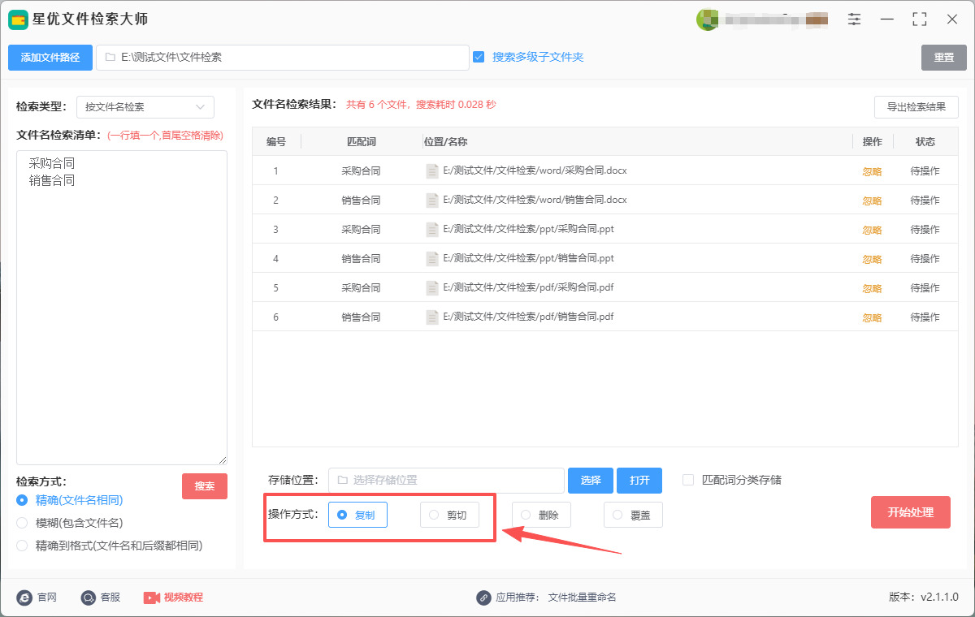The width and height of the screenshot is (975, 617).
Task: Open 官网 website icon in footer
Action: (24, 598)
